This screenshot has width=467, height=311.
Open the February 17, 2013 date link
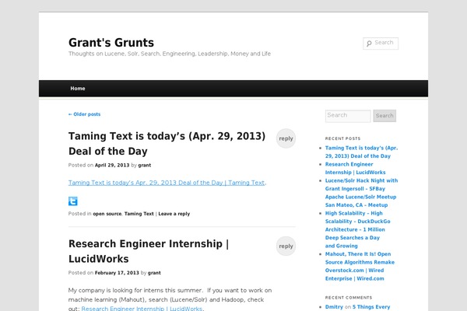click(x=117, y=273)
